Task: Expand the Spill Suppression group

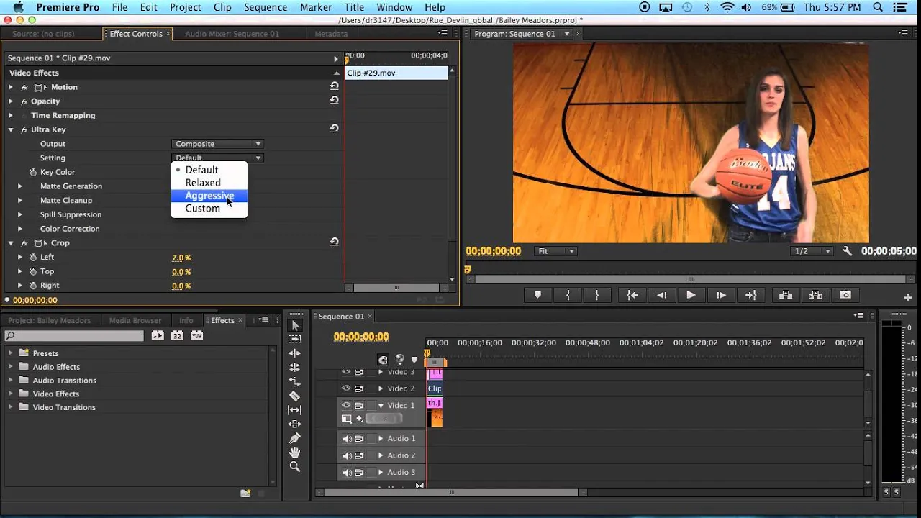Action: 20,214
